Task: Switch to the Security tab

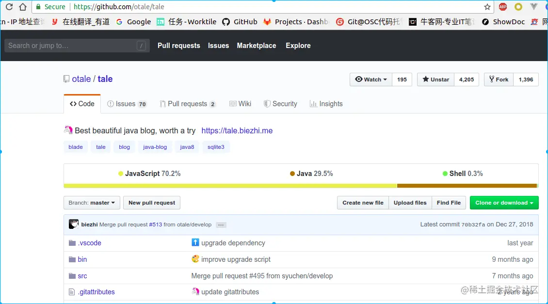Action: coord(280,104)
